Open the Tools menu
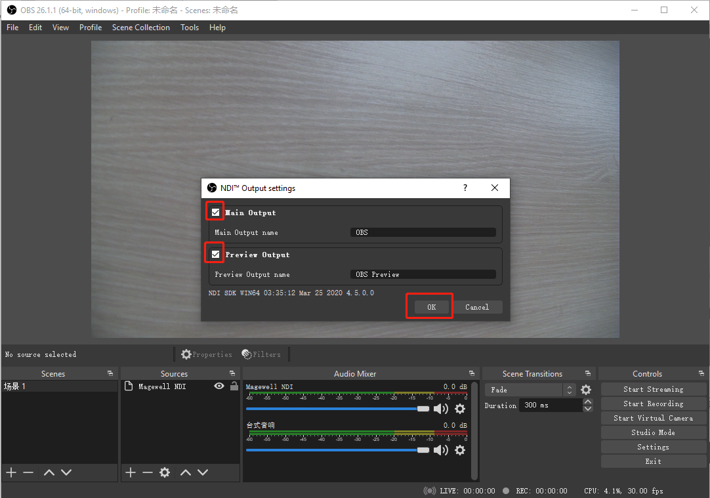The width and height of the screenshot is (710, 498). click(x=190, y=27)
